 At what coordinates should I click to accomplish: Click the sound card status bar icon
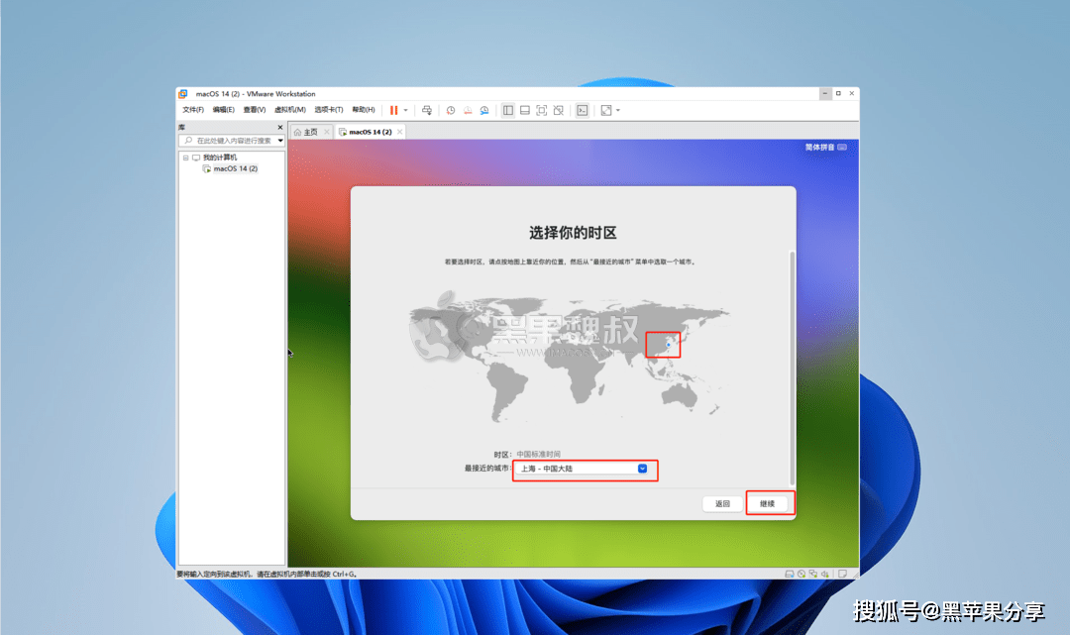(x=825, y=575)
